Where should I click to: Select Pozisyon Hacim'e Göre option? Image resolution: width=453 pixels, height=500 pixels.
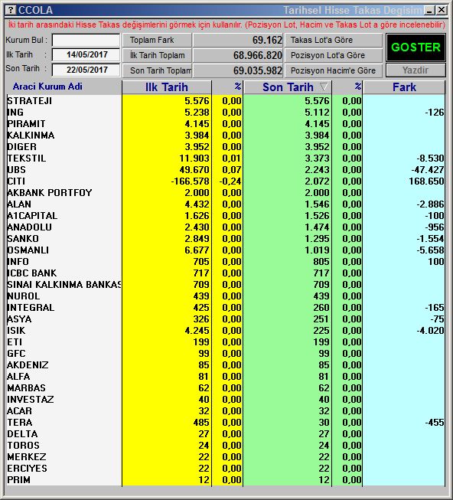click(x=333, y=70)
